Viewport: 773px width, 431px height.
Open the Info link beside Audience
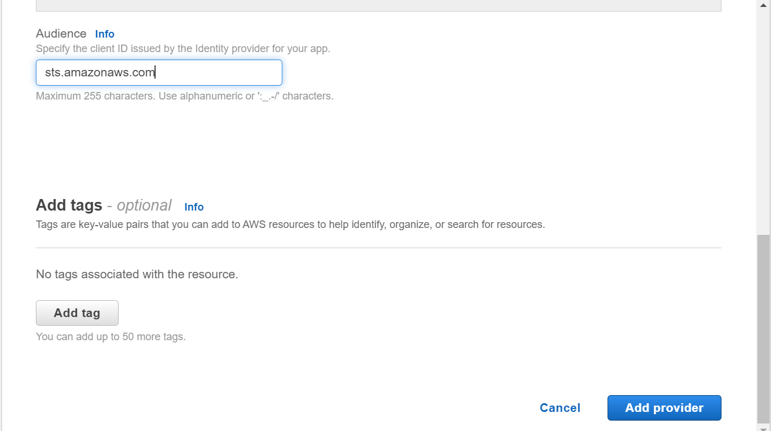click(x=105, y=34)
